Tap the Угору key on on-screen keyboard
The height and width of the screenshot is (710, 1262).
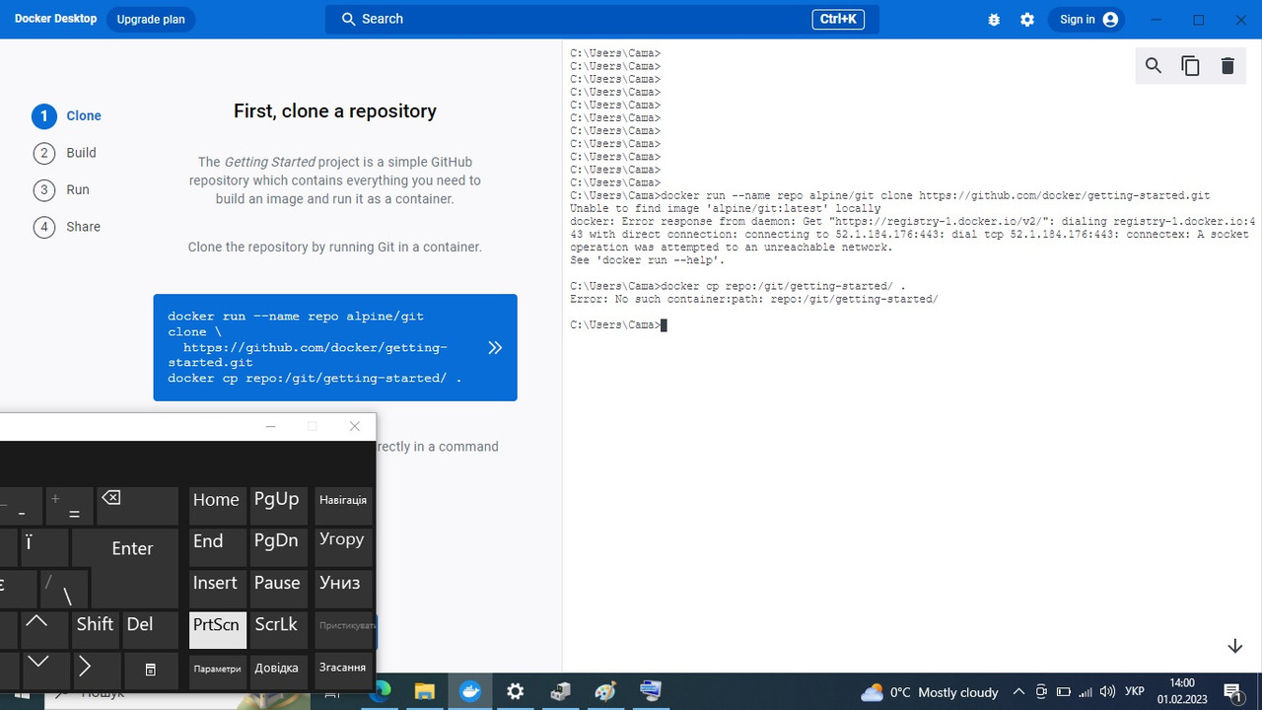pos(343,547)
